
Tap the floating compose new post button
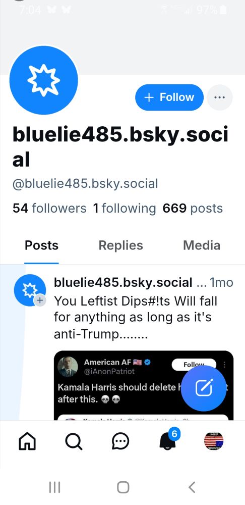click(x=204, y=388)
